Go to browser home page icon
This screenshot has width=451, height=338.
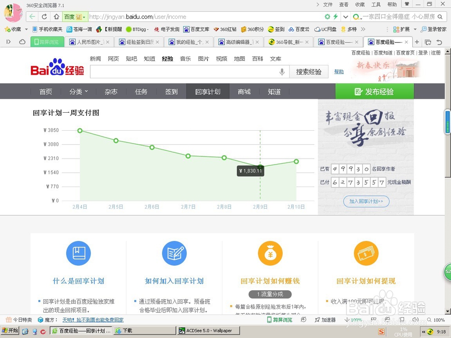coord(56,17)
